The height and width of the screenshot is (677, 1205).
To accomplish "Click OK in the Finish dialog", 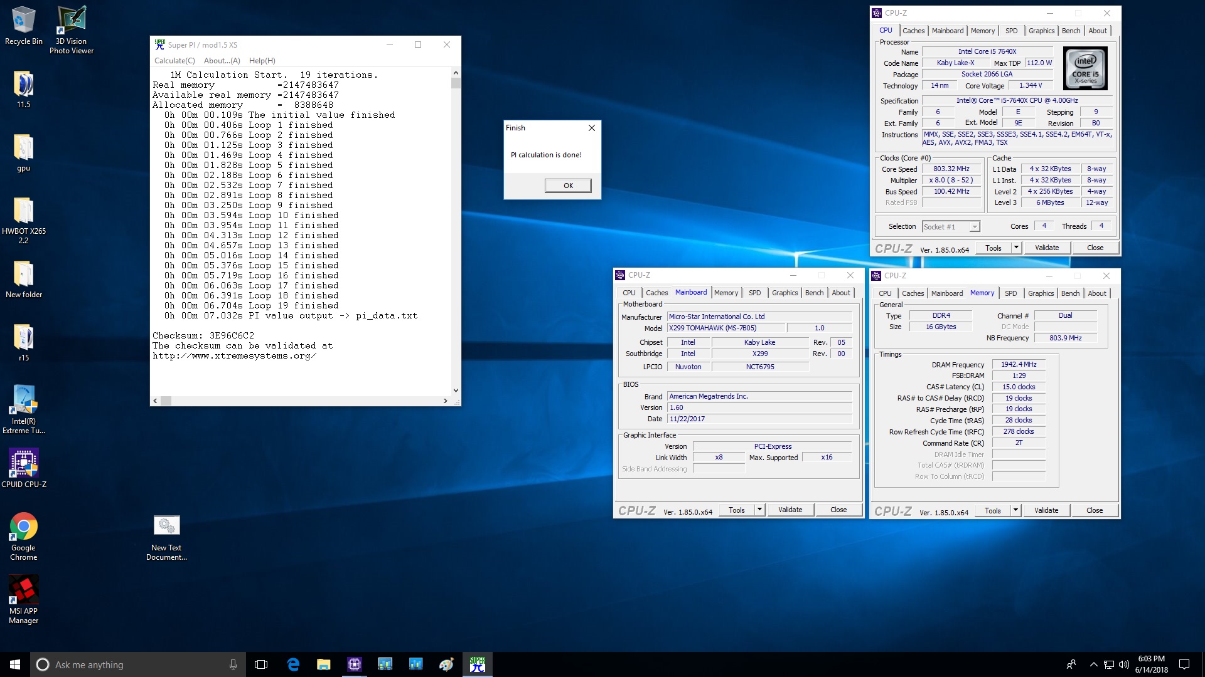I will coord(568,186).
